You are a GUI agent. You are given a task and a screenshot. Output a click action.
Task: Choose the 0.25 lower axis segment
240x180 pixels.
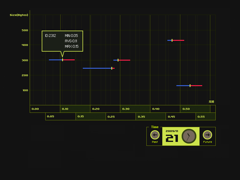[x=121, y=116]
